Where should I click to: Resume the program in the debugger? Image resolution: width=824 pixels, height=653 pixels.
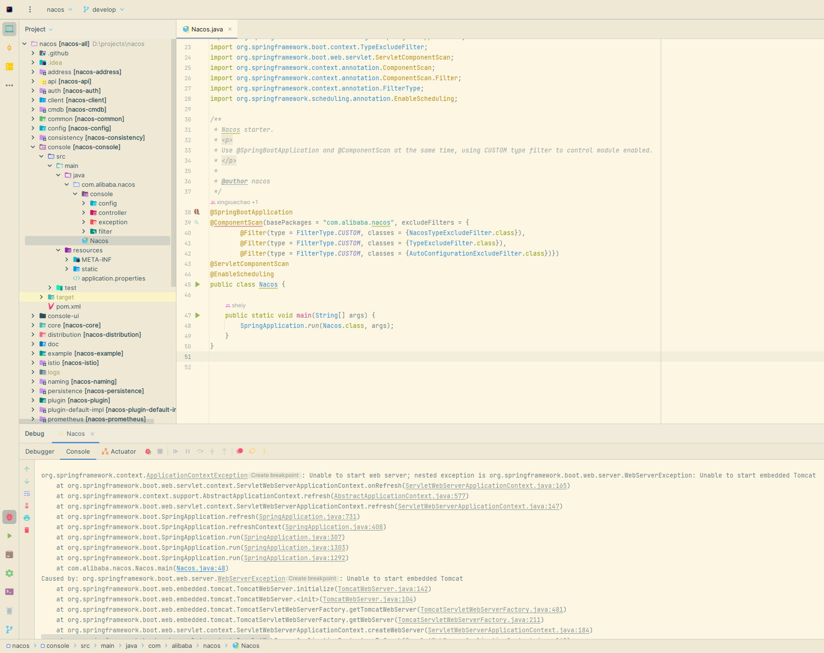click(175, 451)
